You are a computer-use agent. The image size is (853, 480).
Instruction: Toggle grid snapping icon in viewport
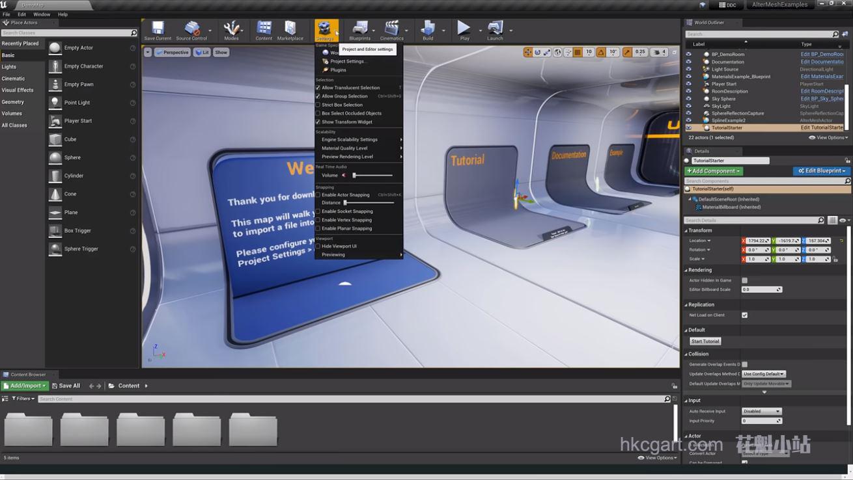pos(578,52)
